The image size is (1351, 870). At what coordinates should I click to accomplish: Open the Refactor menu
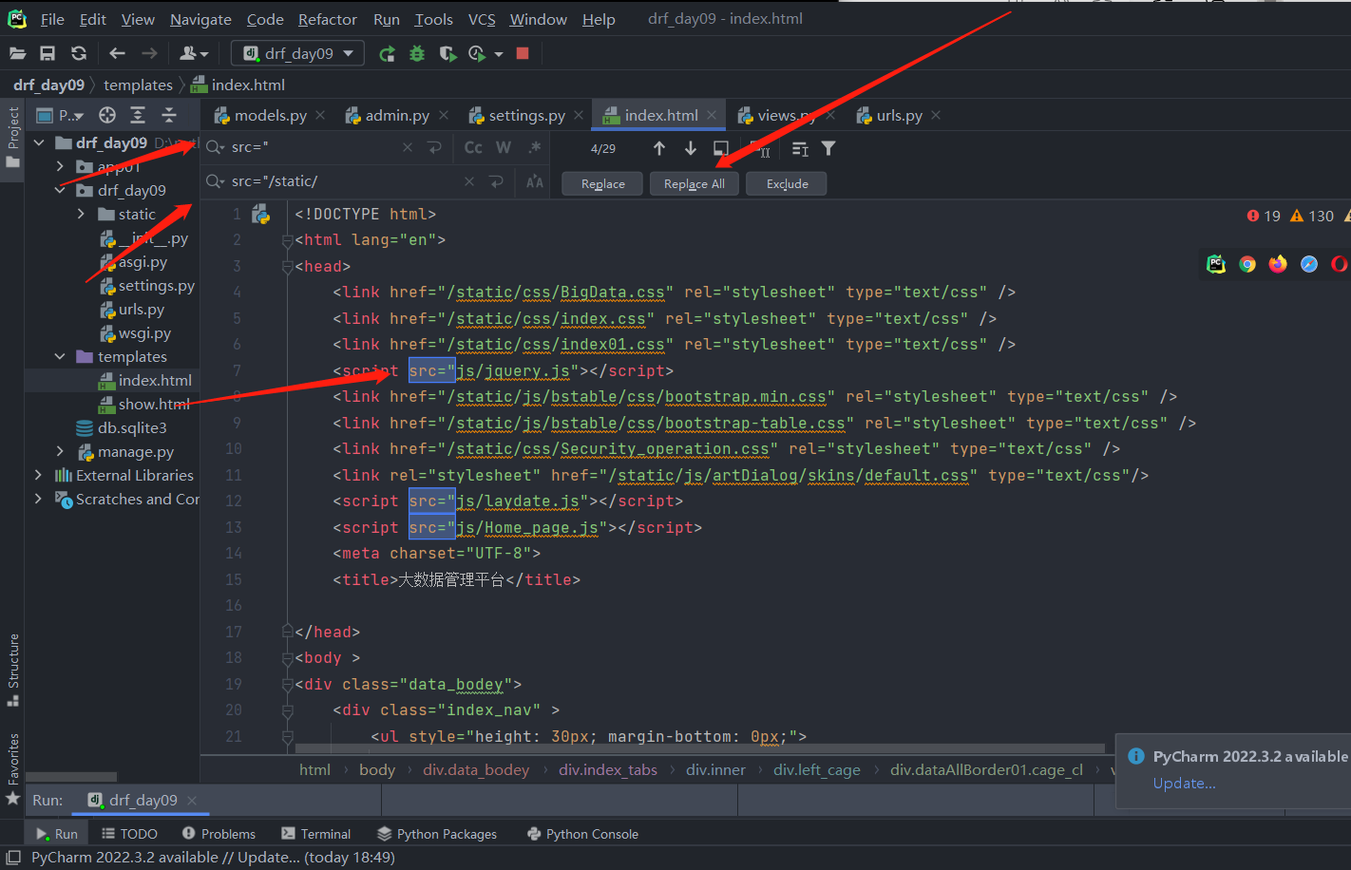click(327, 19)
